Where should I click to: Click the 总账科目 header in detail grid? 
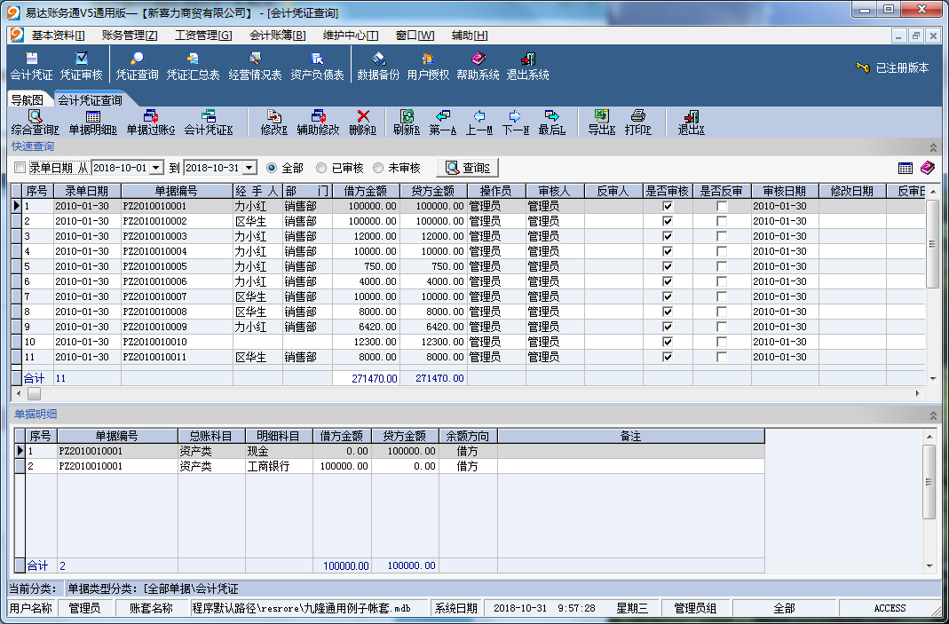coord(211,436)
